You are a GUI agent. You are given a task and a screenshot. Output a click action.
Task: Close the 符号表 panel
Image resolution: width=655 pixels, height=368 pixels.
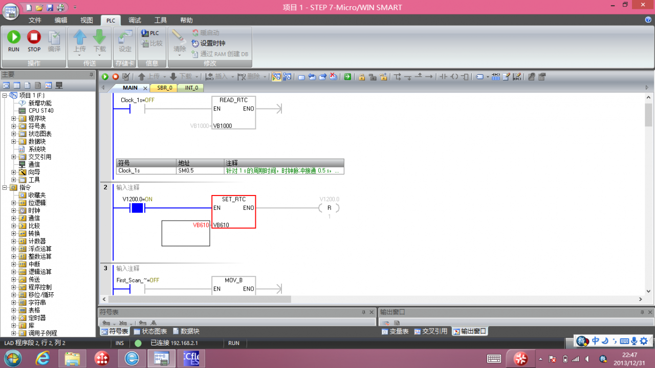click(x=372, y=312)
